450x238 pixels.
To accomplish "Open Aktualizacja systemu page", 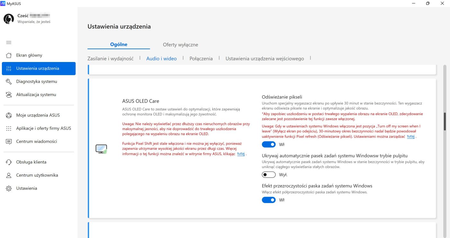I will 39,95.
